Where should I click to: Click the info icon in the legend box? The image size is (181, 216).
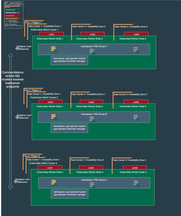(6, 3)
